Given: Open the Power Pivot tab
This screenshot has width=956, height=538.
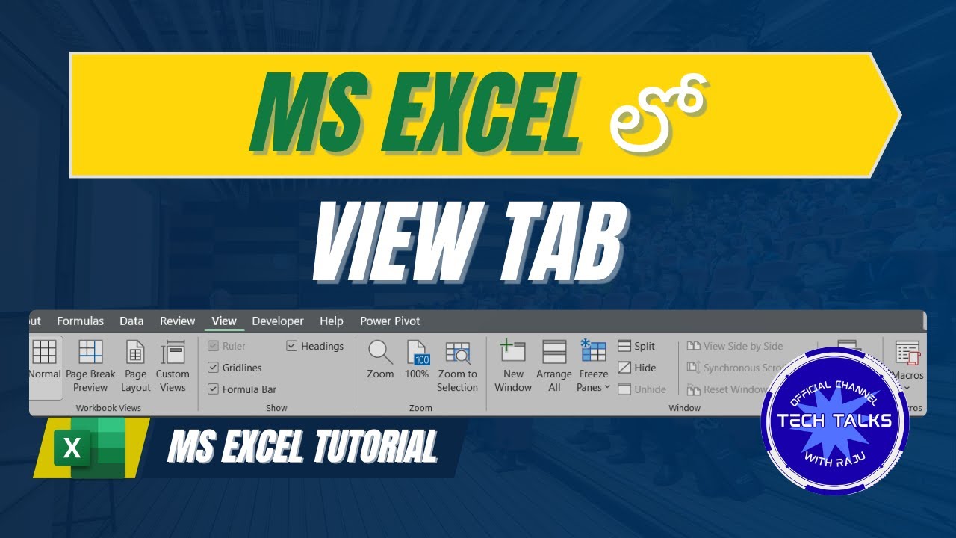Looking at the screenshot, I should pos(390,321).
